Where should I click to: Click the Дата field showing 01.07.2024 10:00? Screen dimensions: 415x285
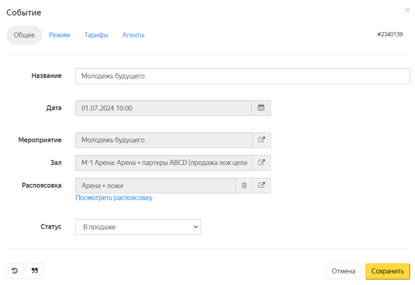[x=163, y=108]
